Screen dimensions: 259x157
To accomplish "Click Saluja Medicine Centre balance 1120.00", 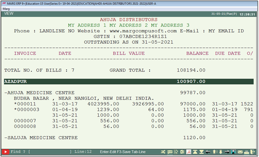I will pyautogui.click(x=194, y=138).
